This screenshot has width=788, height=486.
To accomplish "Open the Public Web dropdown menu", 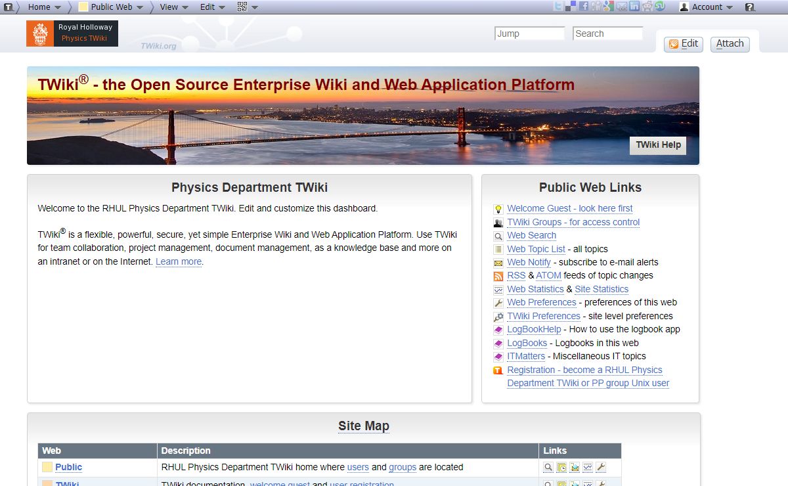I will 112,7.
